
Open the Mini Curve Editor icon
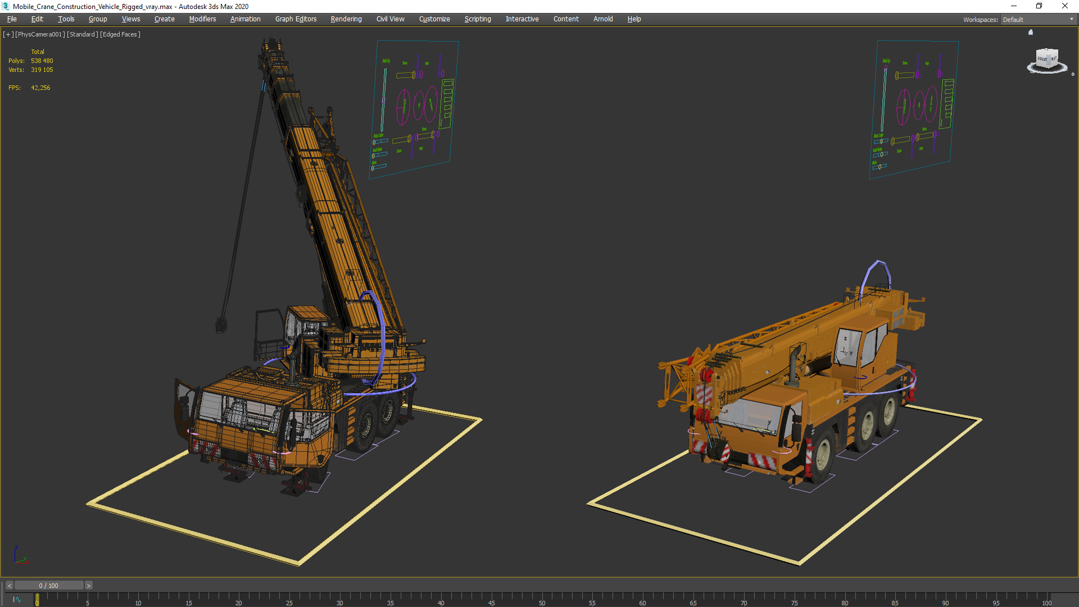pyautogui.click(x=16, y=600)
